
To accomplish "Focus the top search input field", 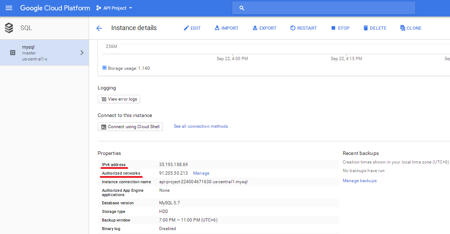I will pos(324,8).
